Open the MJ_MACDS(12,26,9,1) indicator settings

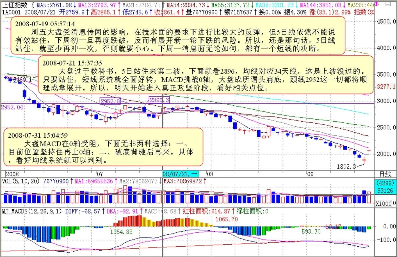point(31,211)
